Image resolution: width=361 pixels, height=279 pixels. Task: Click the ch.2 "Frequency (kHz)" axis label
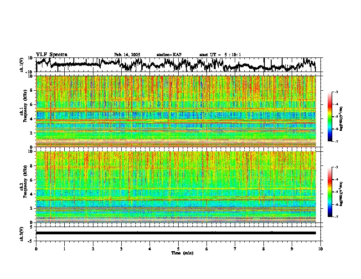25,181
